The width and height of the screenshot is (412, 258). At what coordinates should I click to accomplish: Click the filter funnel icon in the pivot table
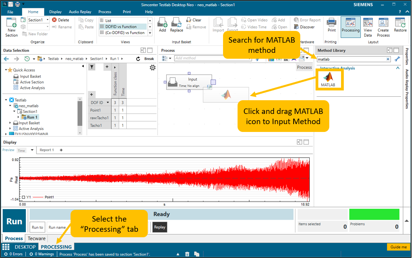92,67
